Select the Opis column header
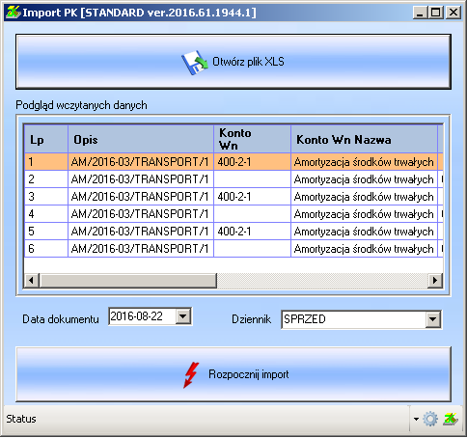This screenshot has height=438, width=467. [x=141, y=140]
